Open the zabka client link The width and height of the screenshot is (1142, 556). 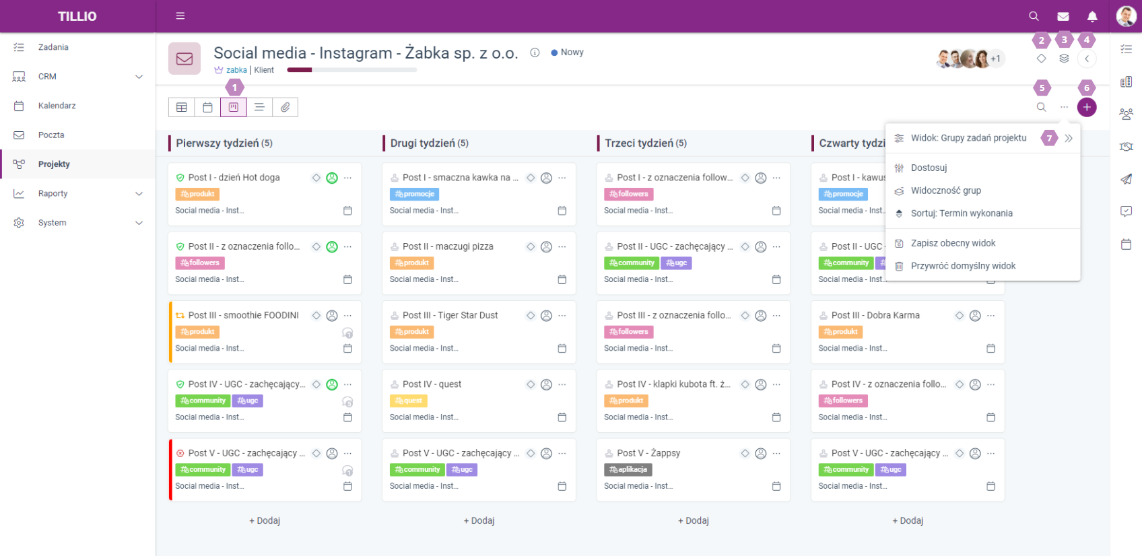coord(236,70)
